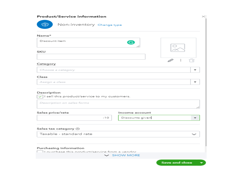Viewport: 247px width, 185px height.
Task: Click the image placeholder thumbnail
Action: click(178, 48)
